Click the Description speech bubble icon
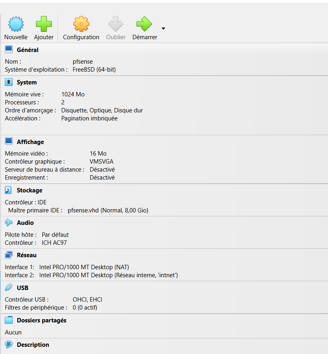The height and width of the screenshot is (354, 328). [x=9, y=344]
